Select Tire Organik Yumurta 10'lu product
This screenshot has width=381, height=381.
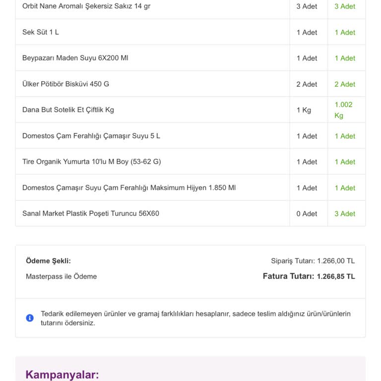click(91, 162)
